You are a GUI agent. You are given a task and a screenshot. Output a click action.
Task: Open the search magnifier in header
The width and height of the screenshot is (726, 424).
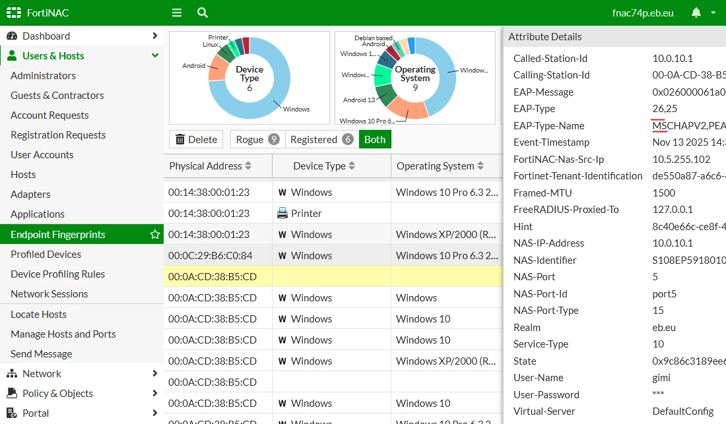[x=203, y=13]
